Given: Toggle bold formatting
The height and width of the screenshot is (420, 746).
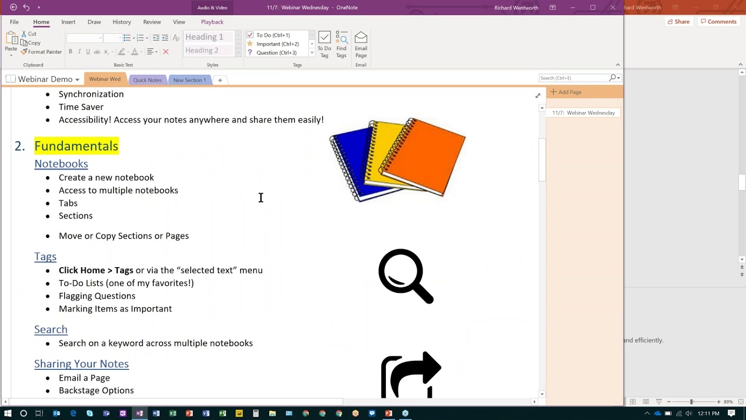Looking at the screenshot, I should pyautogui.click(x=71, y=52).
